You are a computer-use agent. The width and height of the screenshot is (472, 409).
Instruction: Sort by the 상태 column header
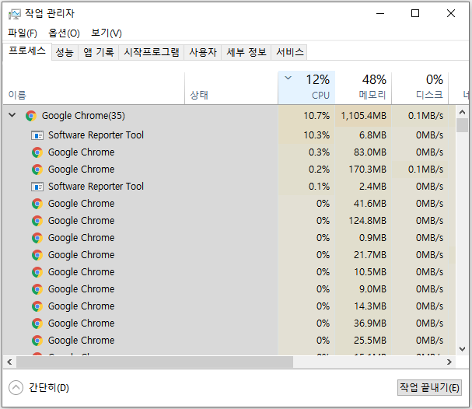(231, 88)
